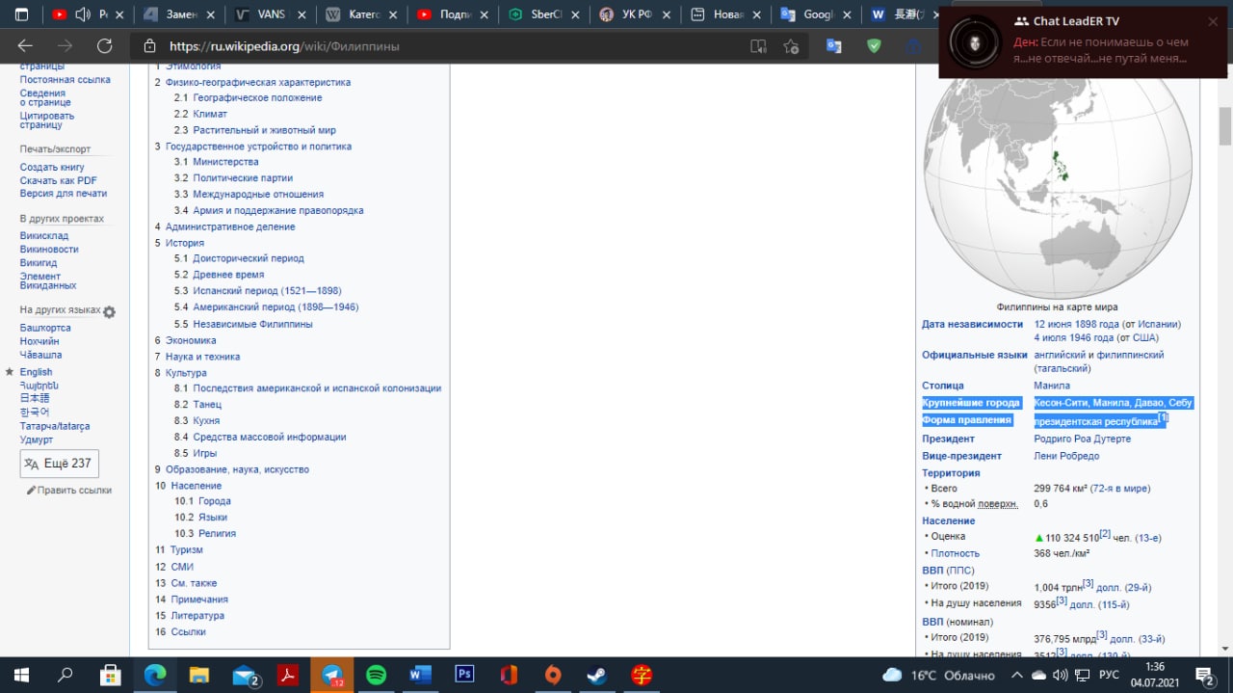Jump to Ссылки section
Image resolution: width=1233 pixels, height=693 pixels.
188,631
